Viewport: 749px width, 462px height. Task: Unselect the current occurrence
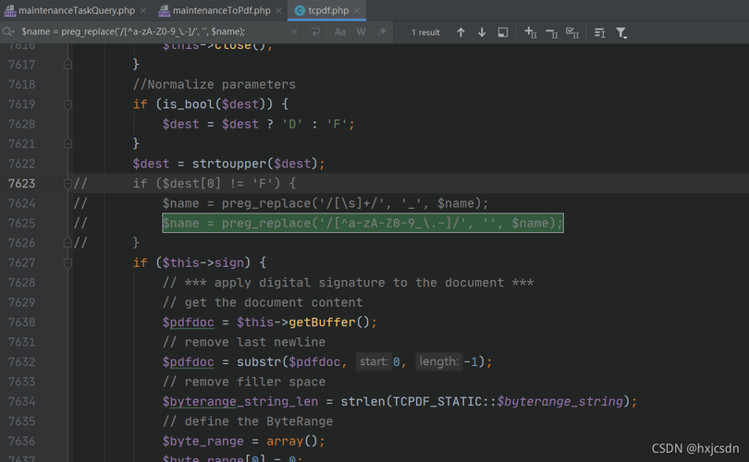pyautogui.click(x=552, y=32)
